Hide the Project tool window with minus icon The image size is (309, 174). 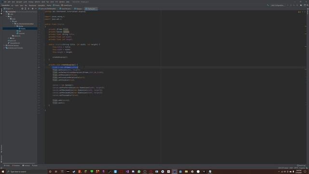click(36, 9)
